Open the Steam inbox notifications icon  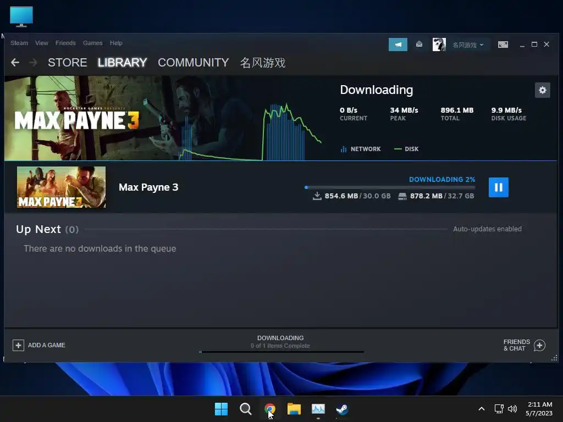pos(419,45)
